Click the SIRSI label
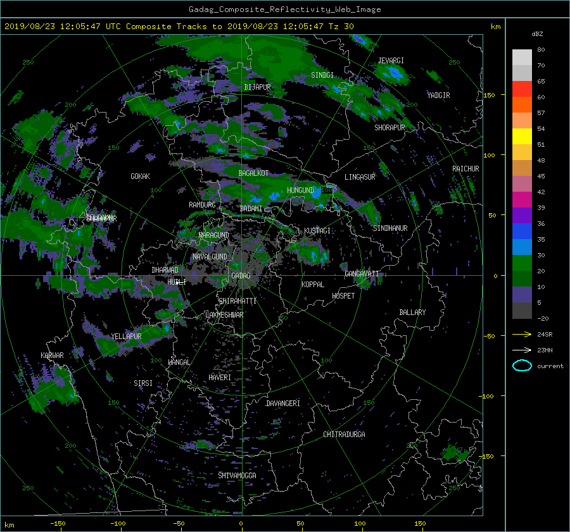The width and height of the screenshot is (570, 532). [x=143, y=383]
